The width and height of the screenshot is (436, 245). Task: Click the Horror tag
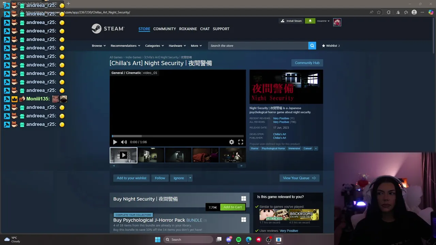254,148
